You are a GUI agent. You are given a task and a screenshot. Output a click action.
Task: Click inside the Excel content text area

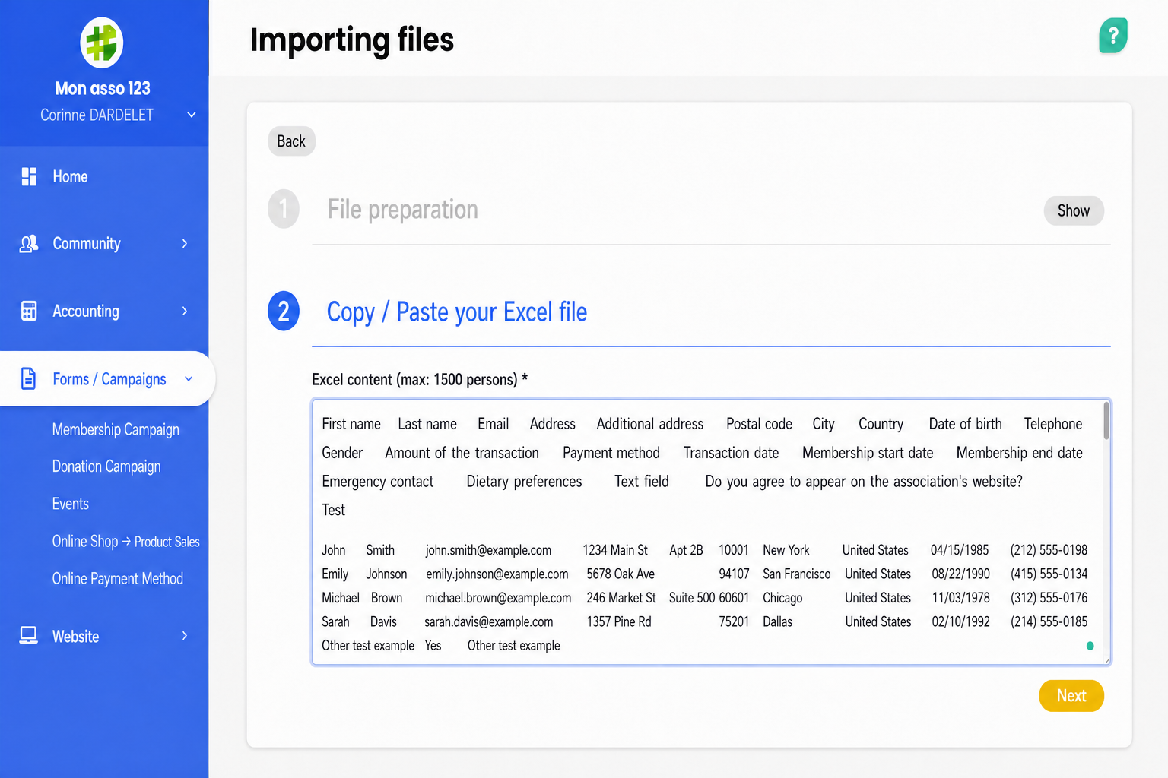pos(711,532)
